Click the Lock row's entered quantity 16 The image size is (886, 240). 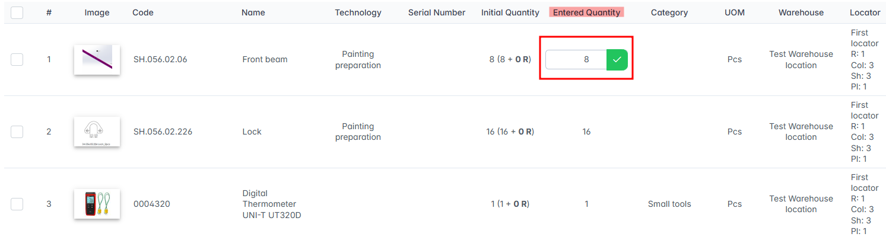586,132
